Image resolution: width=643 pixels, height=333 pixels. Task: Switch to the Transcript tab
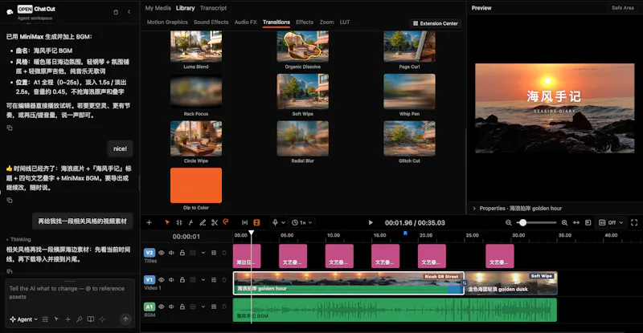pyautogui.click(x=213, y=8)
